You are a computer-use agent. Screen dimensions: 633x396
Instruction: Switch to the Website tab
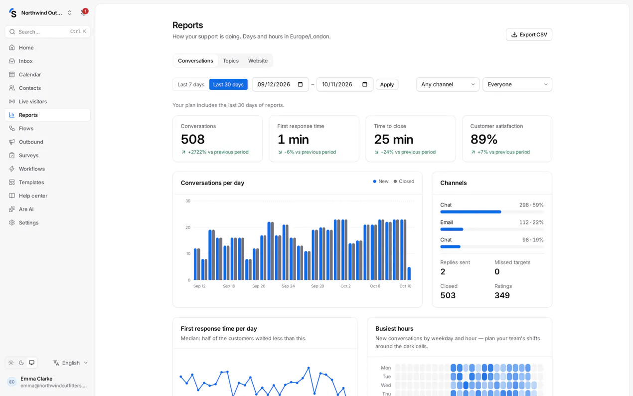point(258,61)
